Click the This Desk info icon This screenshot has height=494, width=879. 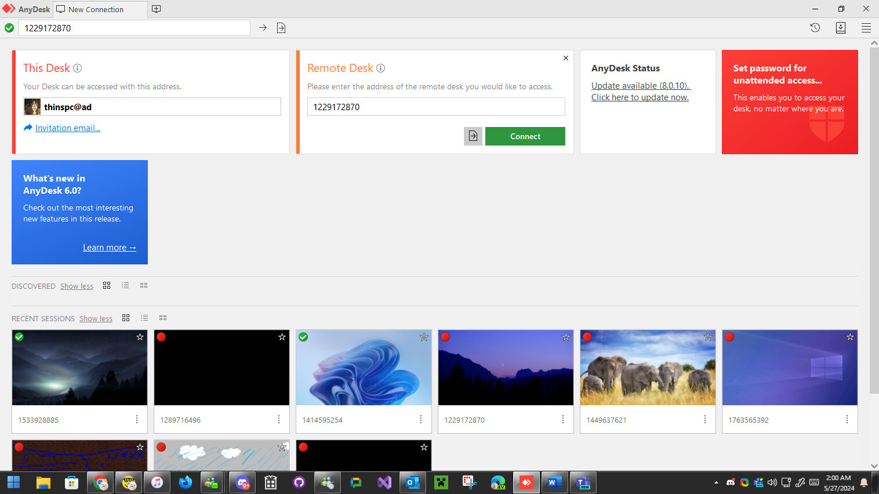click(x=77, y=68)
